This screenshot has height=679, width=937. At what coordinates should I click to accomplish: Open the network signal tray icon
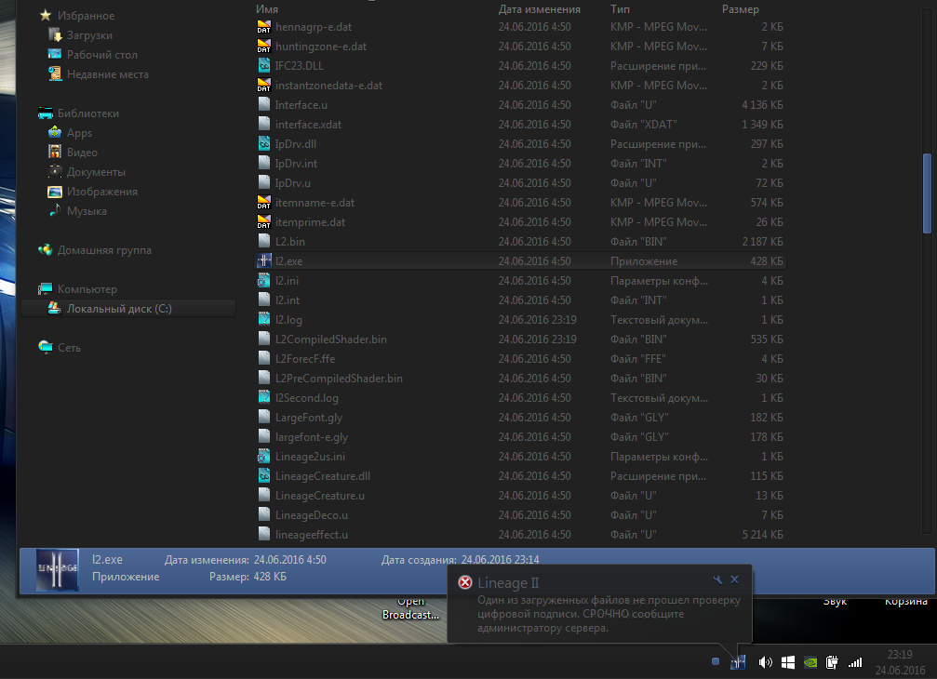click(855, 662)
